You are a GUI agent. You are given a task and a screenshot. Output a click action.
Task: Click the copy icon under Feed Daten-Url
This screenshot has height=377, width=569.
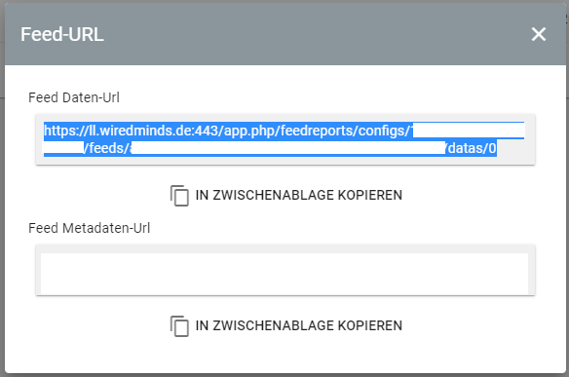(179, 196)
